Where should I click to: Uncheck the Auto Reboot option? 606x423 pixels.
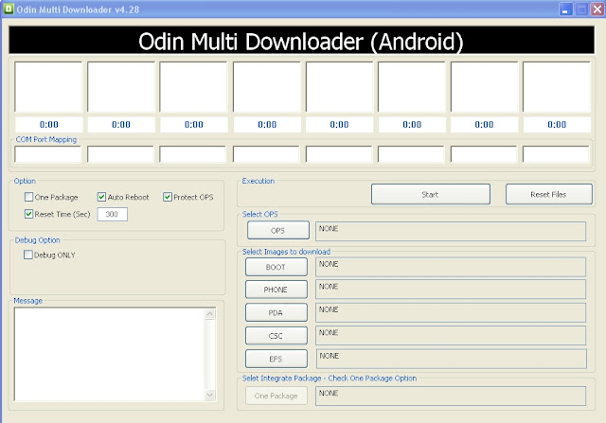(101, 197)
